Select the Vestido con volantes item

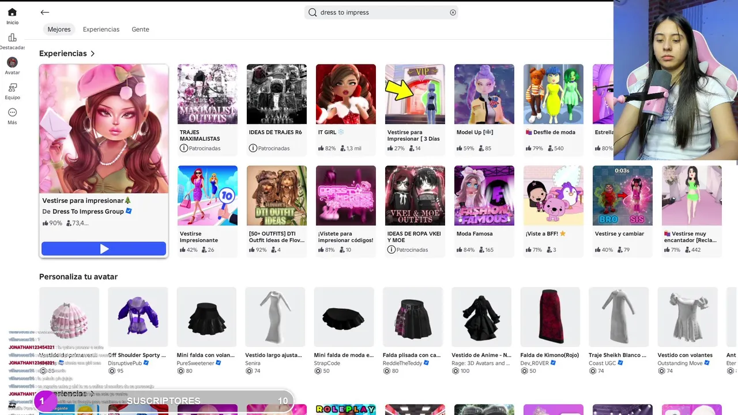[687, 317]
